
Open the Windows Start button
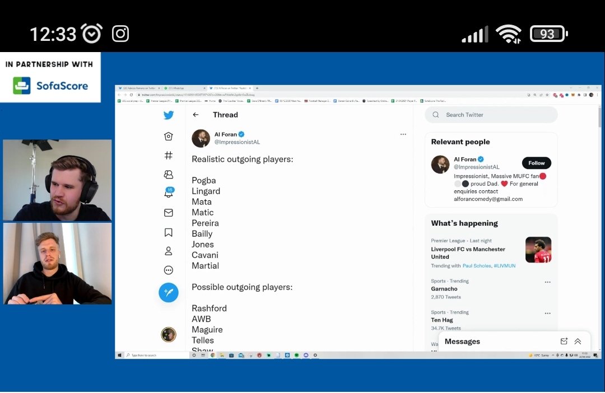[119, 355]
